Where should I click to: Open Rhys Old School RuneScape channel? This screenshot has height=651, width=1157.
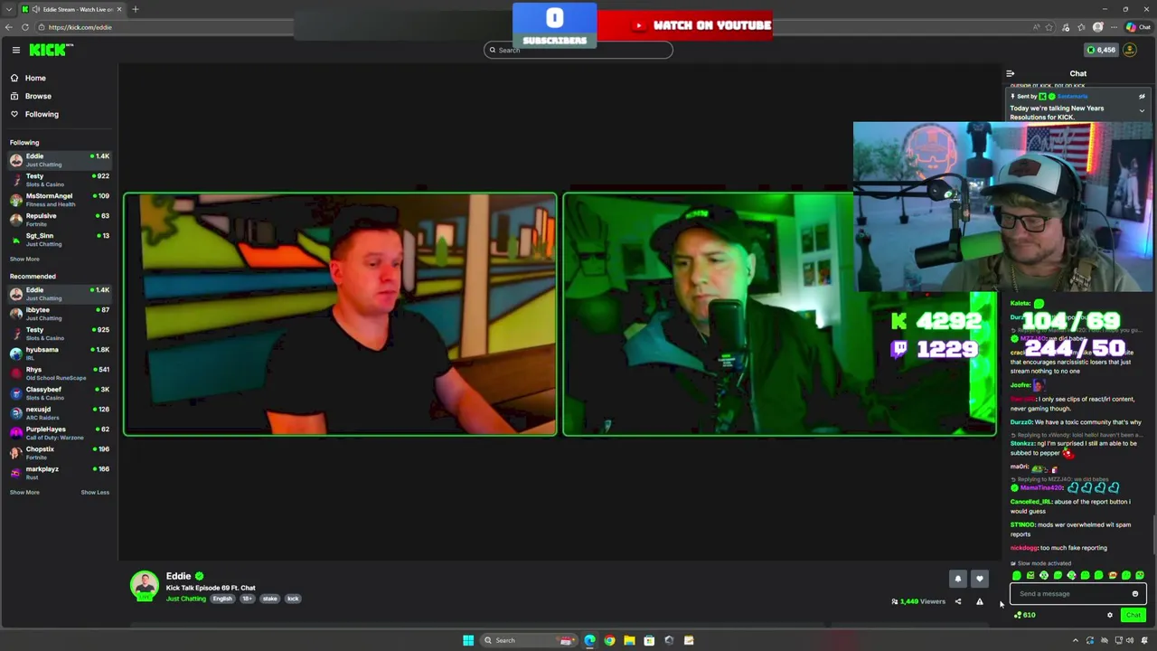pyautogui.click(x=59, y=373)
